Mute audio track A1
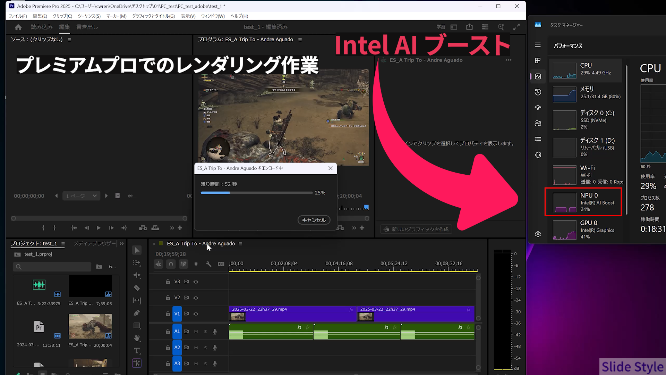 (x=196, y=332)
